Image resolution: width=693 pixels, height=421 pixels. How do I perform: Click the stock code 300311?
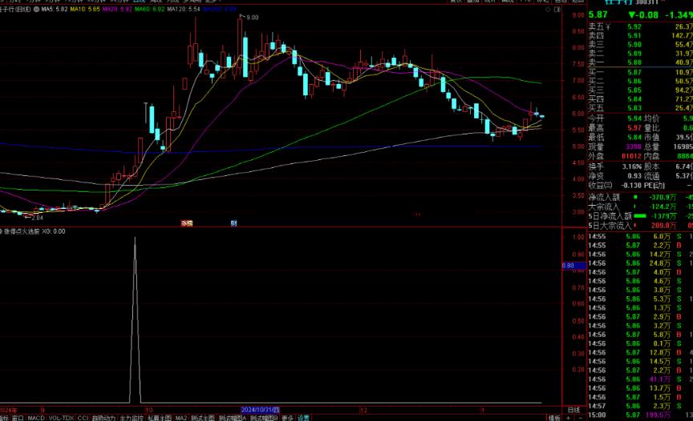coord(648,2)
